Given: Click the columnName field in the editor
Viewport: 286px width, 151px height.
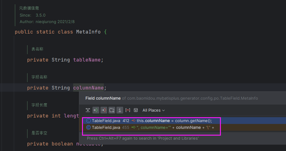Looking at the screenshot, I should click(88, 88).
